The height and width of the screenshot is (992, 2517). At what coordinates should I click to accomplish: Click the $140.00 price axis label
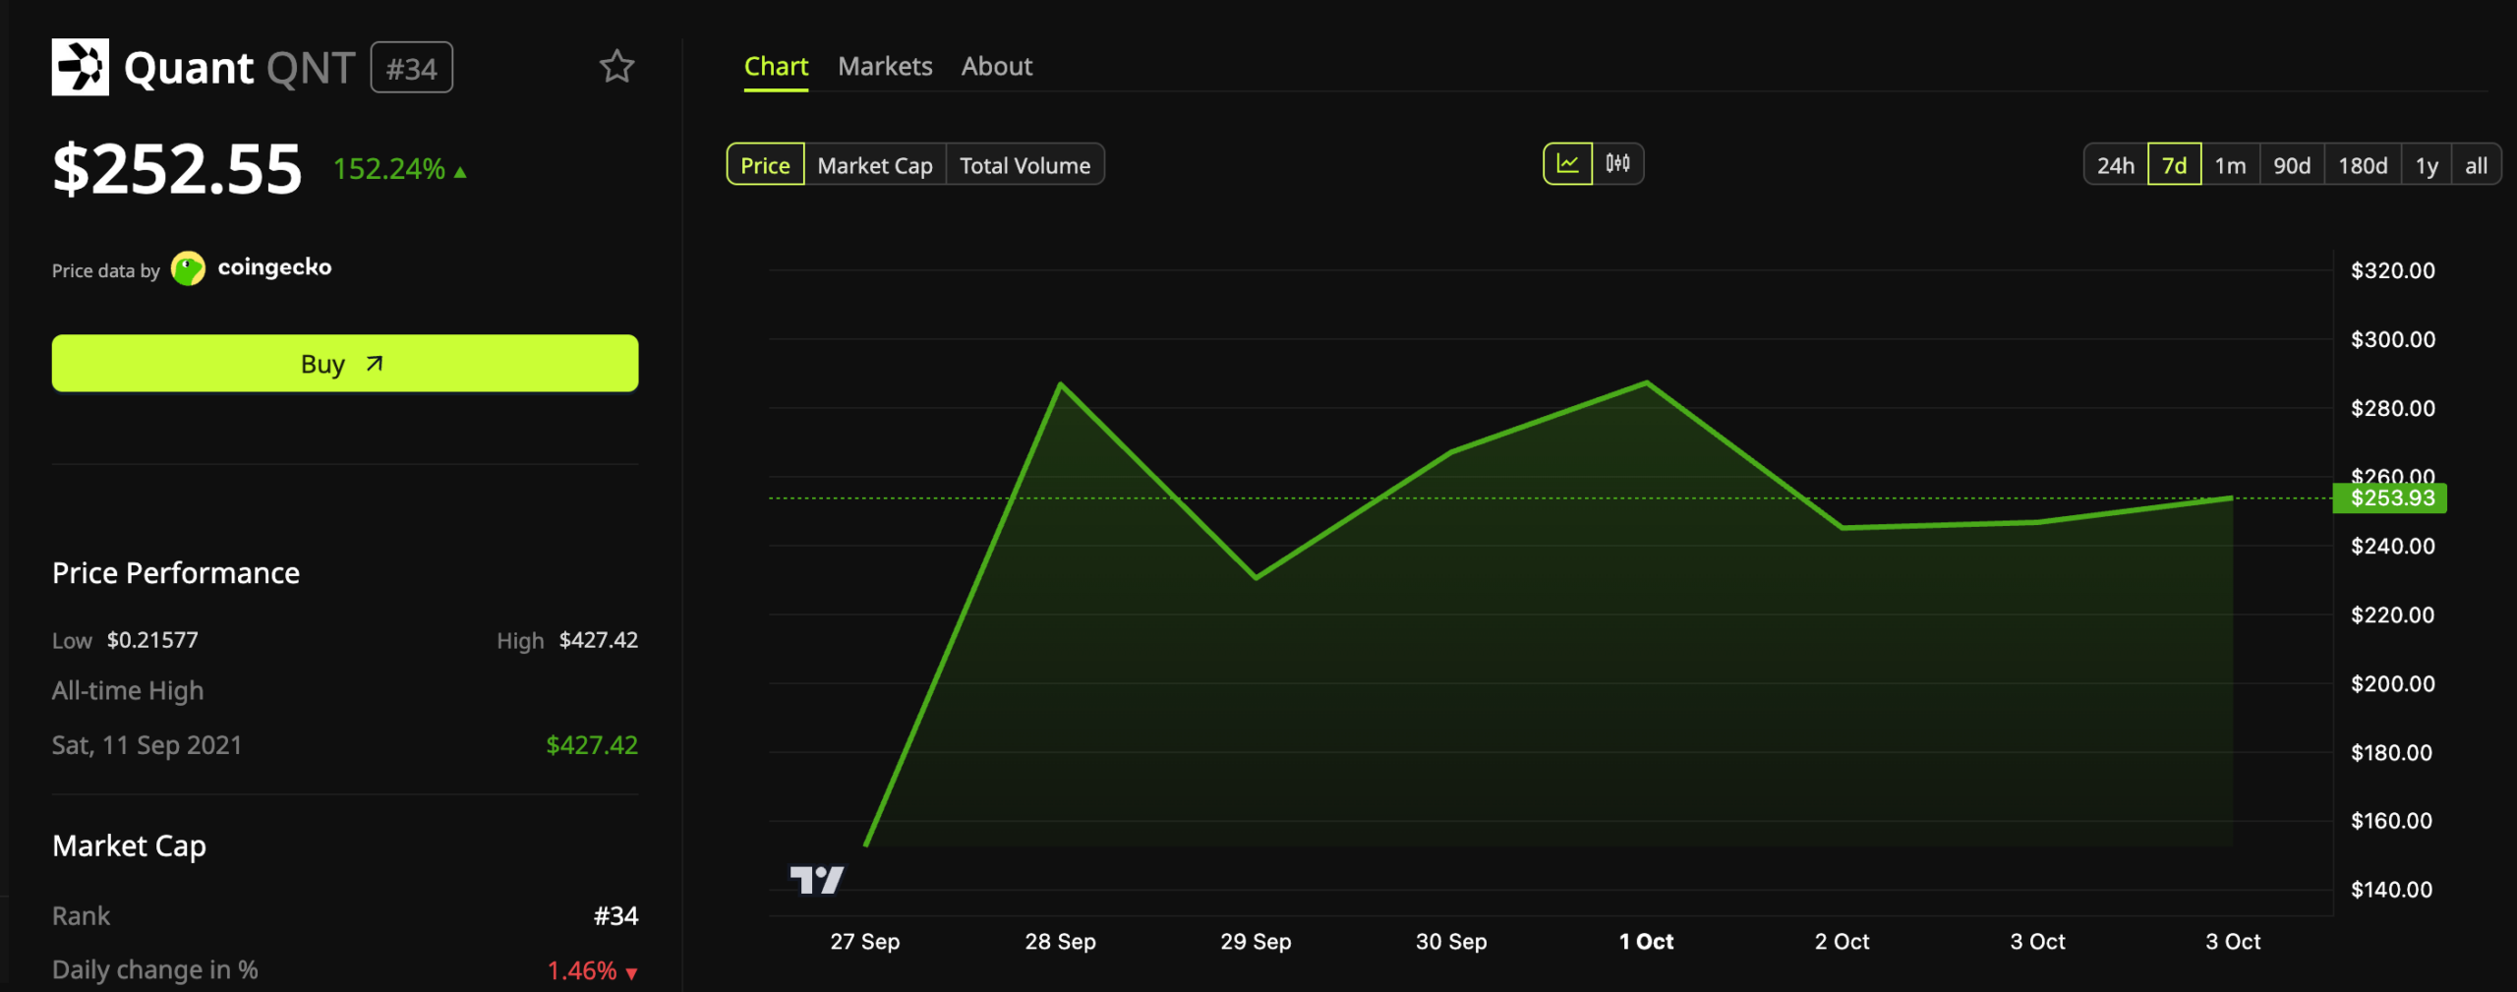pyautogui.click(x=2391, y=890)
